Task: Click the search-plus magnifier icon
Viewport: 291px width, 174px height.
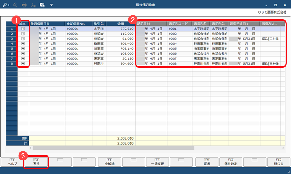Action: tap(6, 5)
